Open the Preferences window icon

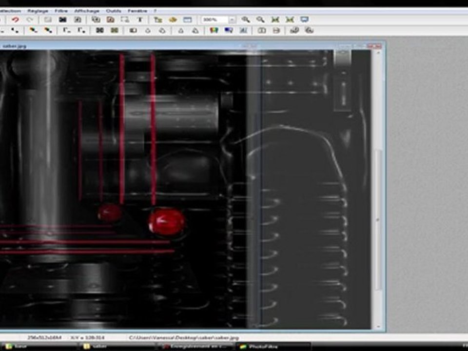[x=187, y=19]
